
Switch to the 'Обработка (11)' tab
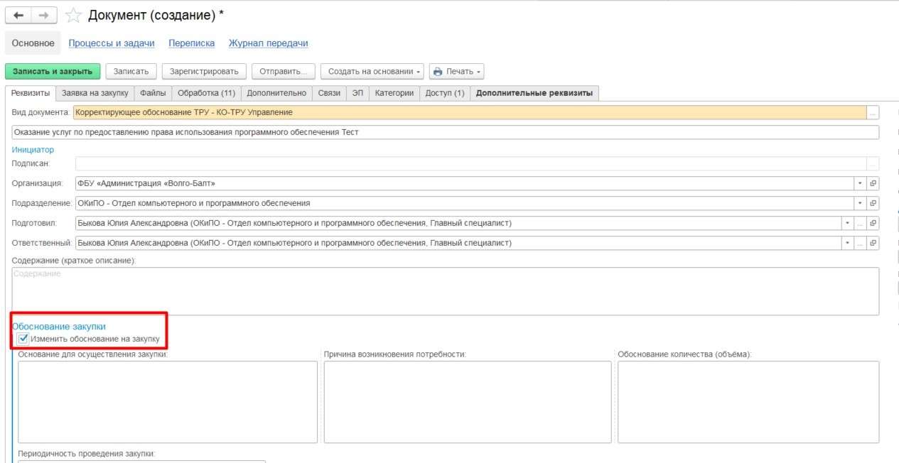click(x=206, y=93)
